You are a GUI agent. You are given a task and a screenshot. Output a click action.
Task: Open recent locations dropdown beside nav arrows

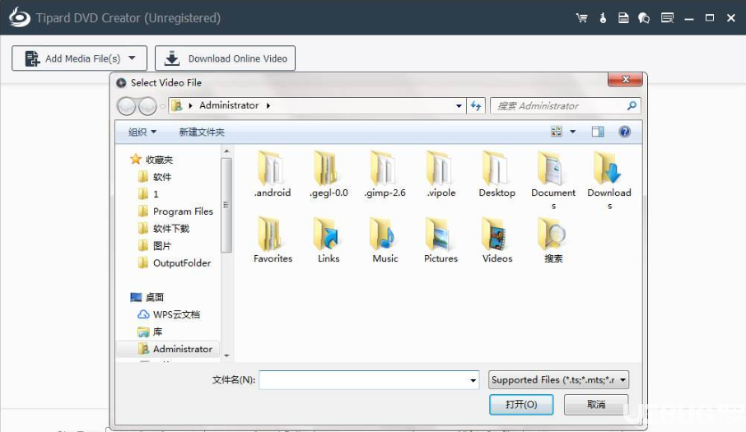click(x=162, y=106)
